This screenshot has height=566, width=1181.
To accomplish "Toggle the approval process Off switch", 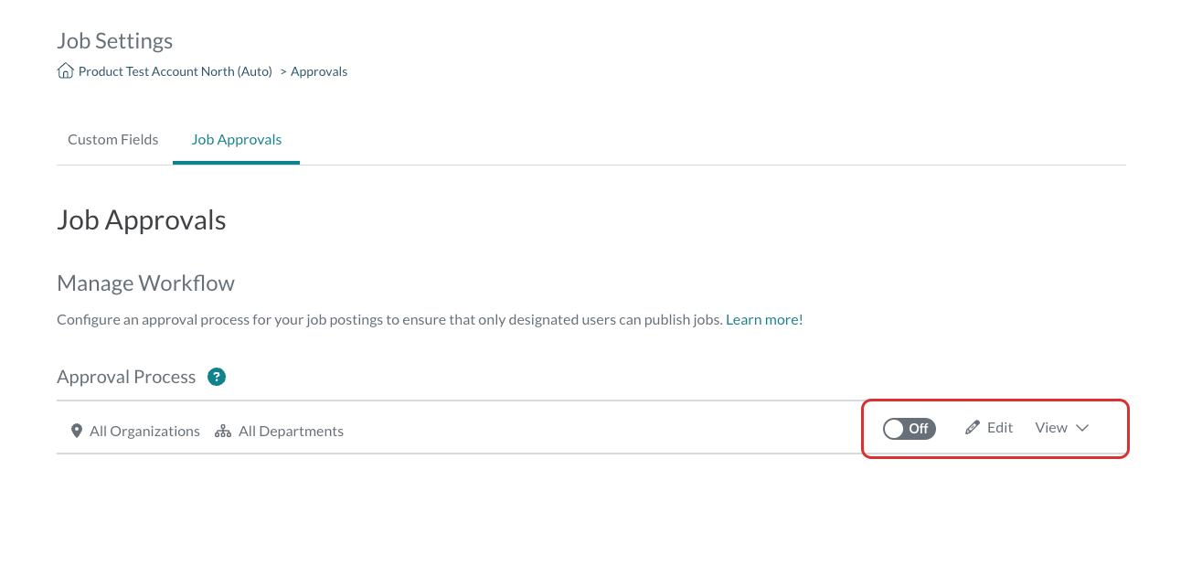I will (x=910, y=428).
